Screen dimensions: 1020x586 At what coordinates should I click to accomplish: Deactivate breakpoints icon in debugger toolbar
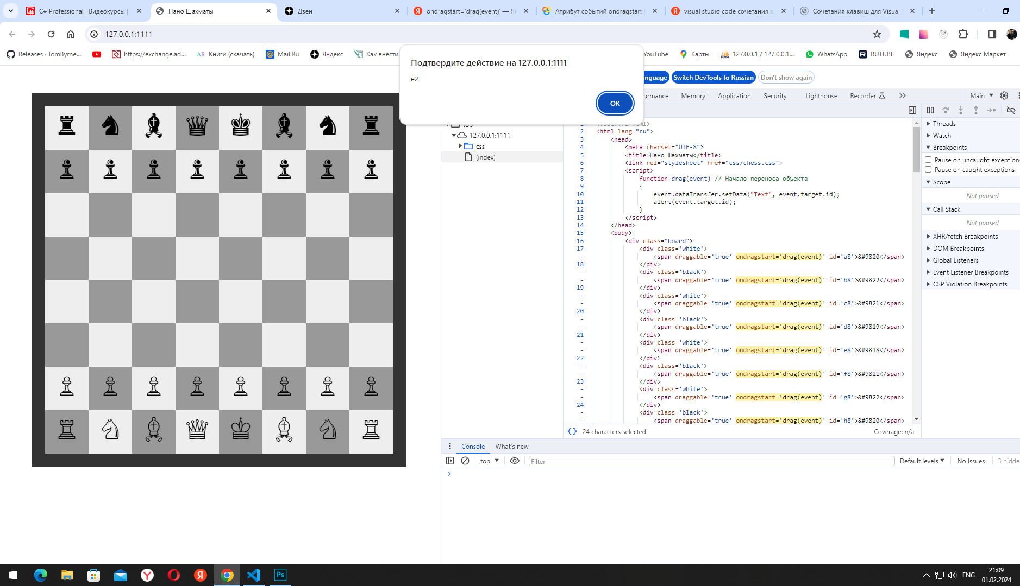pos(1011,110)
